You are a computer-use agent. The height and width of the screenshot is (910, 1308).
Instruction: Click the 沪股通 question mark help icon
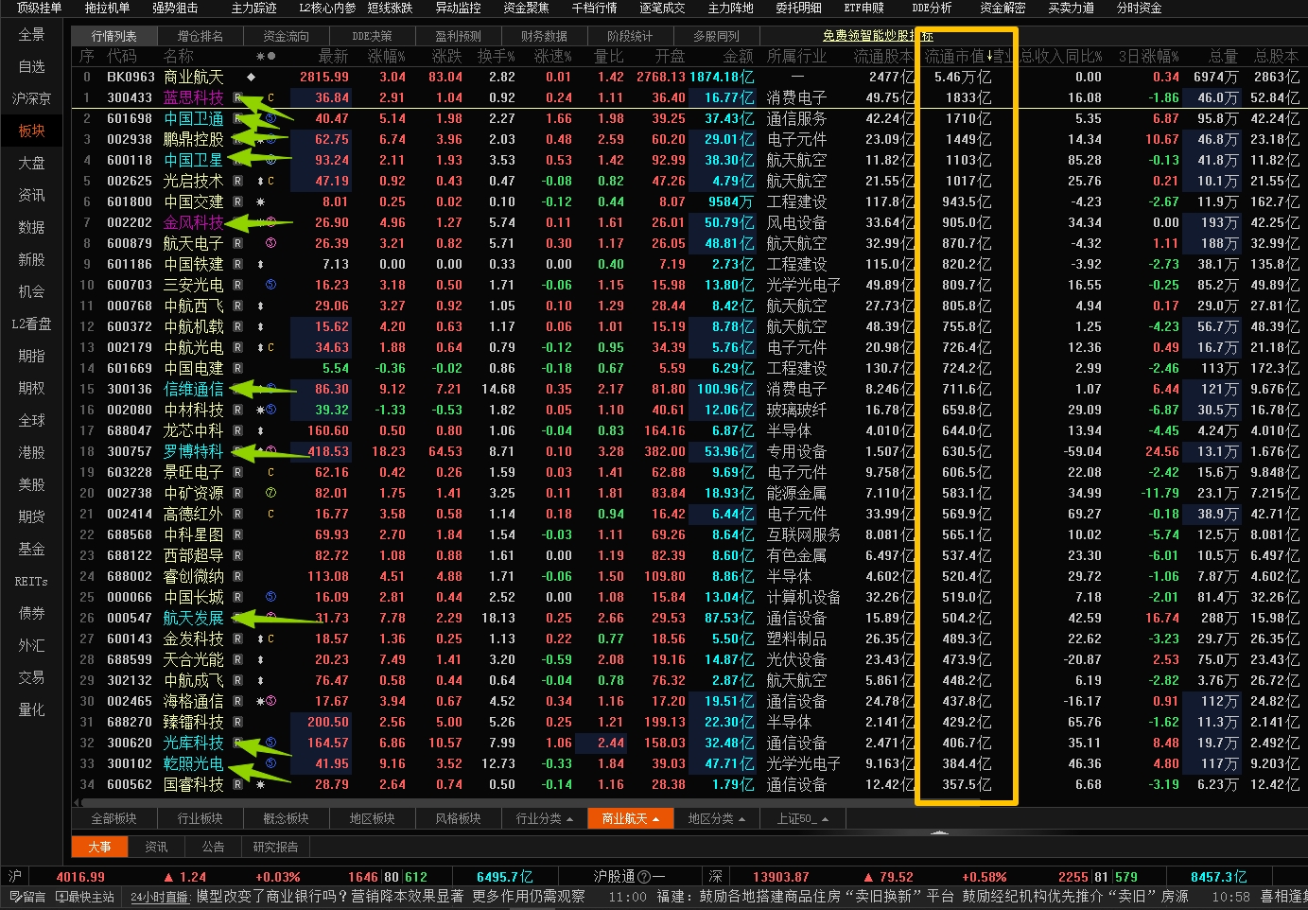pos(644,877)
